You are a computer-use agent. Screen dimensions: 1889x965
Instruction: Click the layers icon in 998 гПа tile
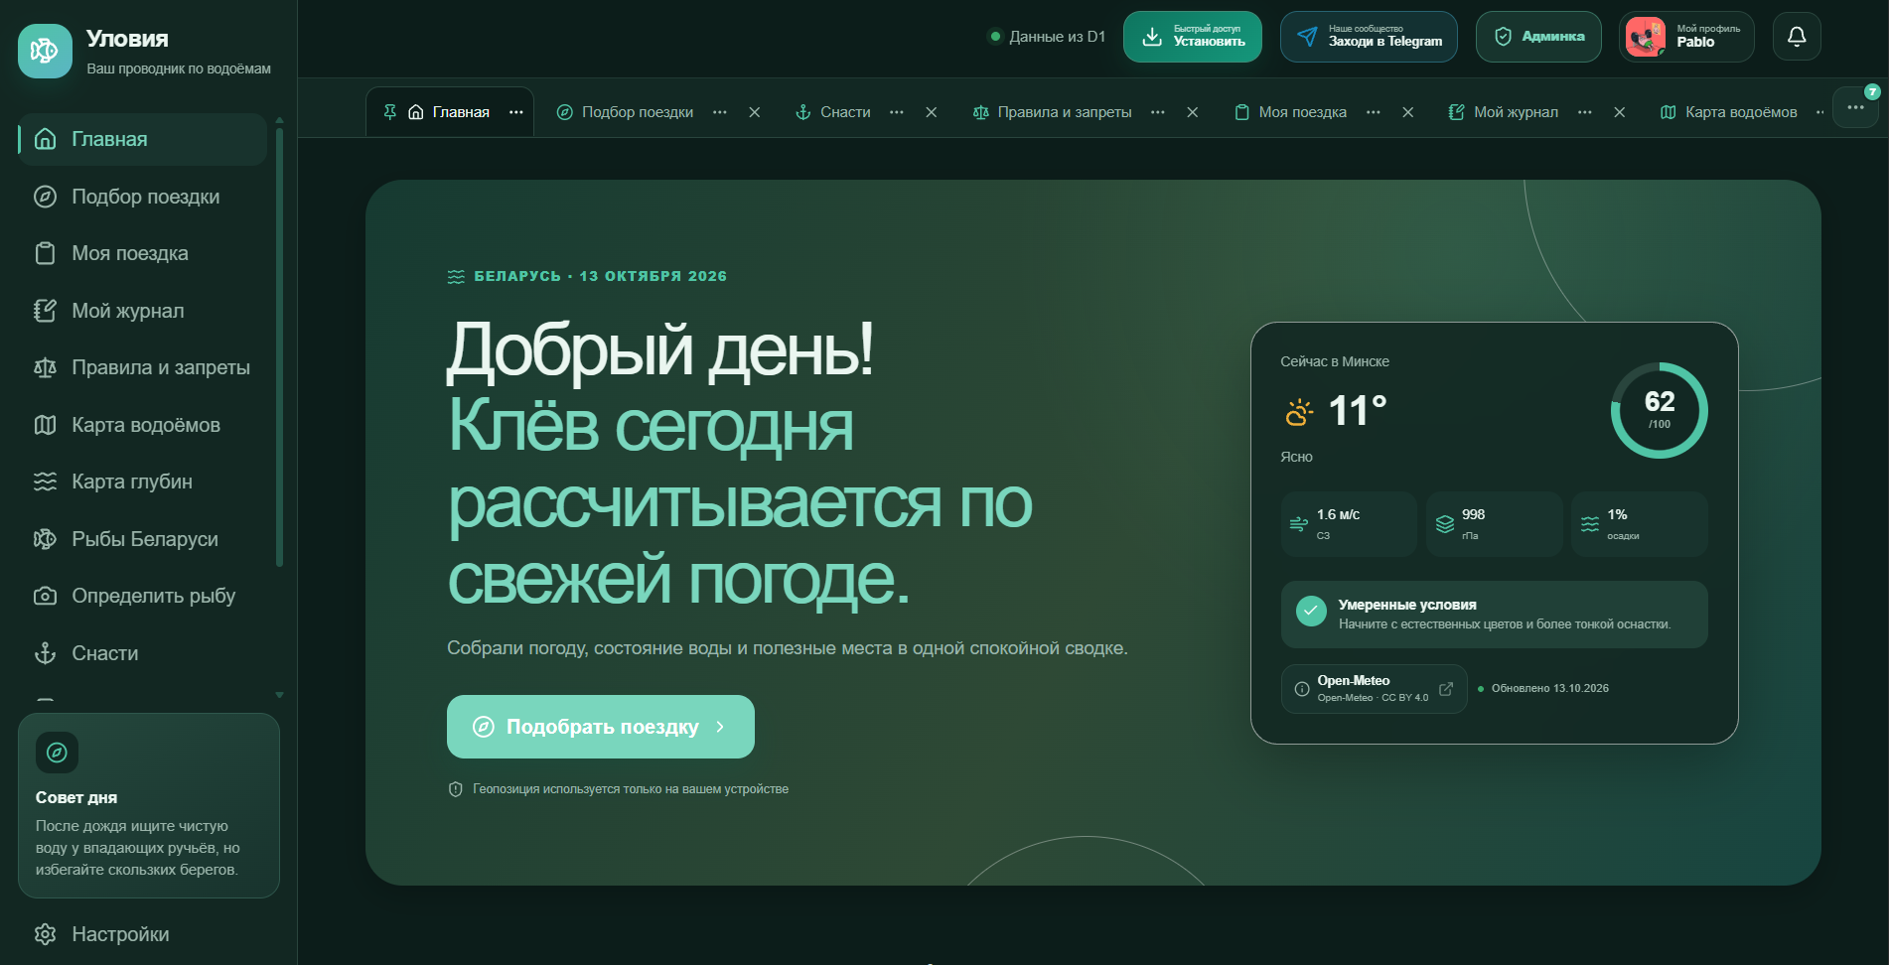click(x=1445, y=524)
